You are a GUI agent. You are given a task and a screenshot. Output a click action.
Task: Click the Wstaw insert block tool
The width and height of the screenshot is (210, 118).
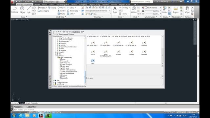point(134,10)
